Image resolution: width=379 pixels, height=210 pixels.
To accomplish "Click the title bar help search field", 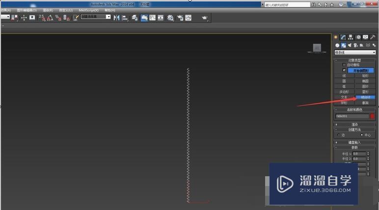I will pyautogui.click(x=287, y=4).
